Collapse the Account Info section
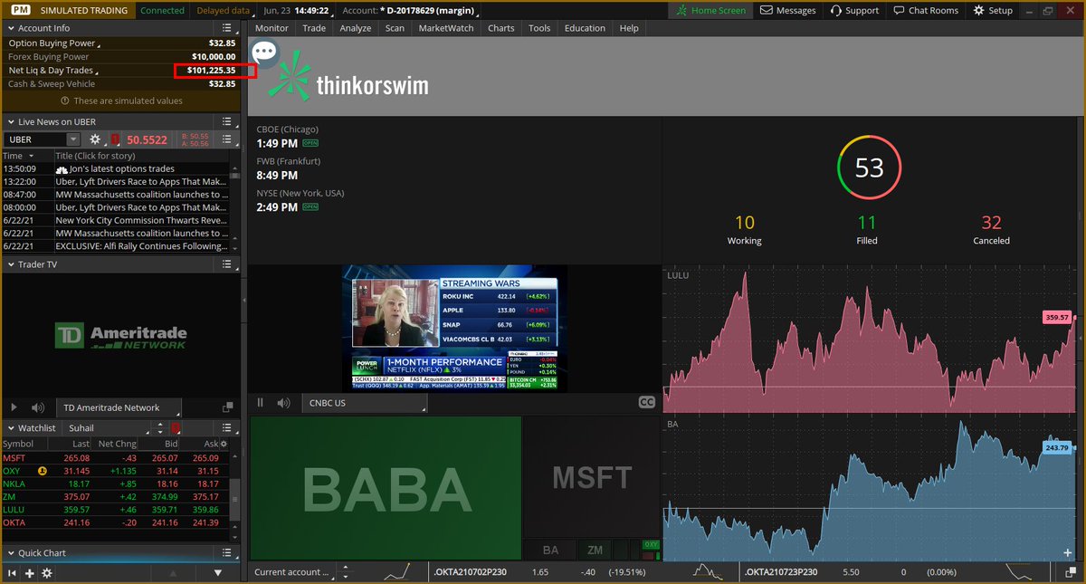 click(x=9, y=28)
